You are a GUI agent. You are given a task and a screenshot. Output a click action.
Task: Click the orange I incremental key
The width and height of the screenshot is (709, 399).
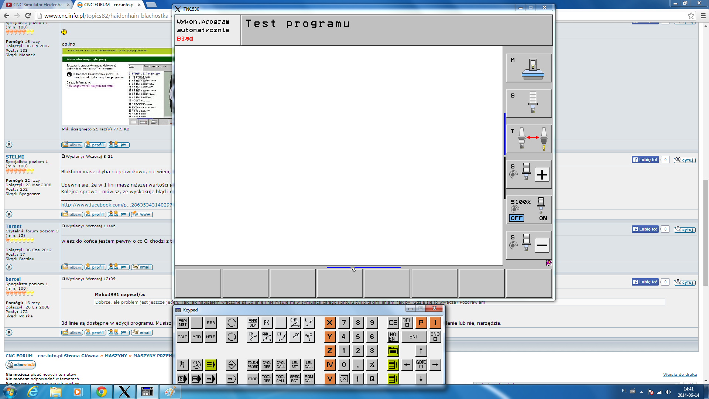click(435, 323)
